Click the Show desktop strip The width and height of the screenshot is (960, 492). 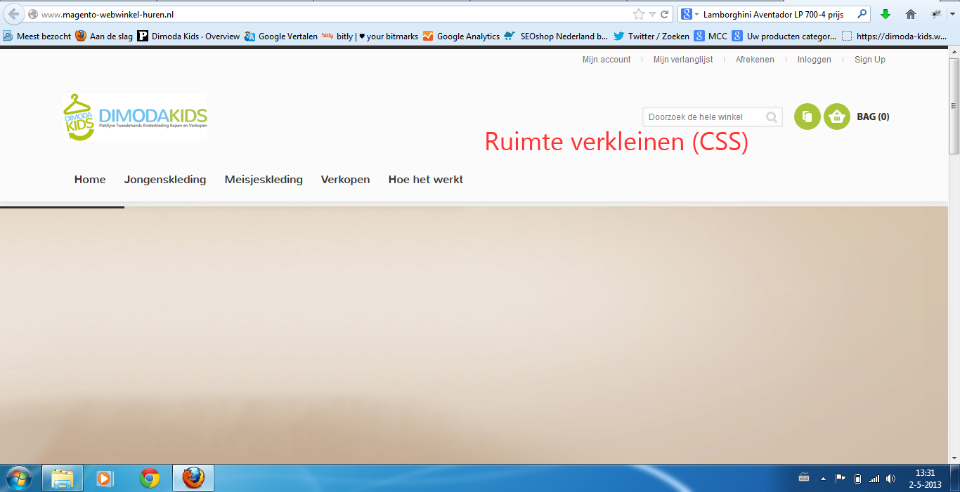point(955,478)
